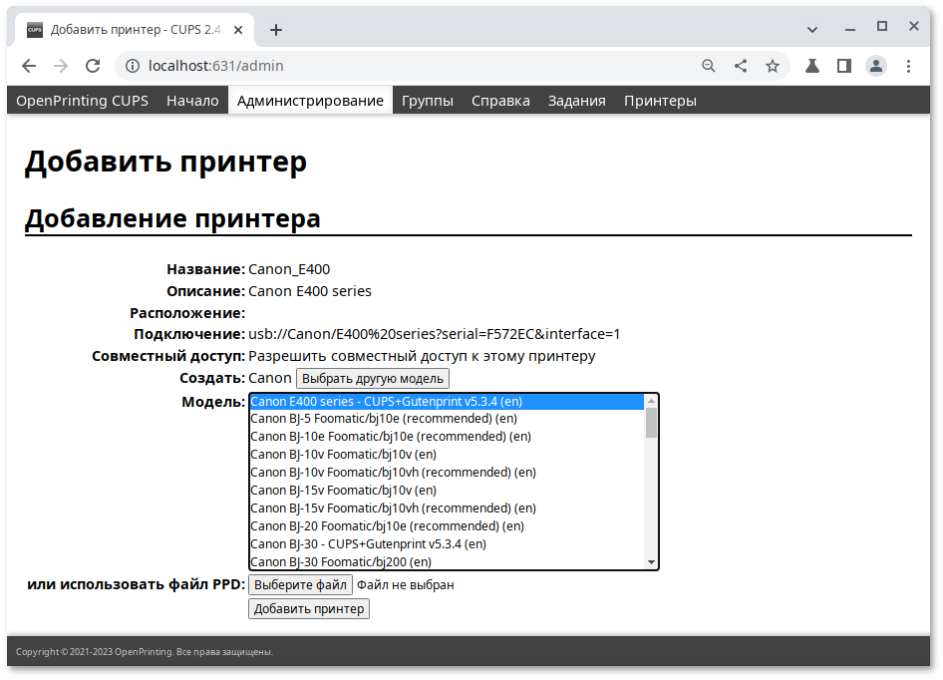Click the back navigation arrow
Image resolution: width=943 pixels, height=680 pixels.
tap(29, 65)
